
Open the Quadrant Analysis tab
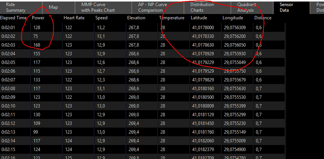coord(246,7)
